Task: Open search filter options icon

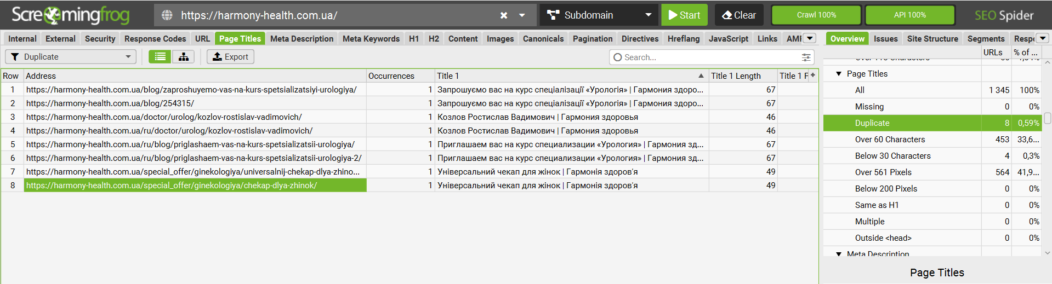Action: click(806, 57)
